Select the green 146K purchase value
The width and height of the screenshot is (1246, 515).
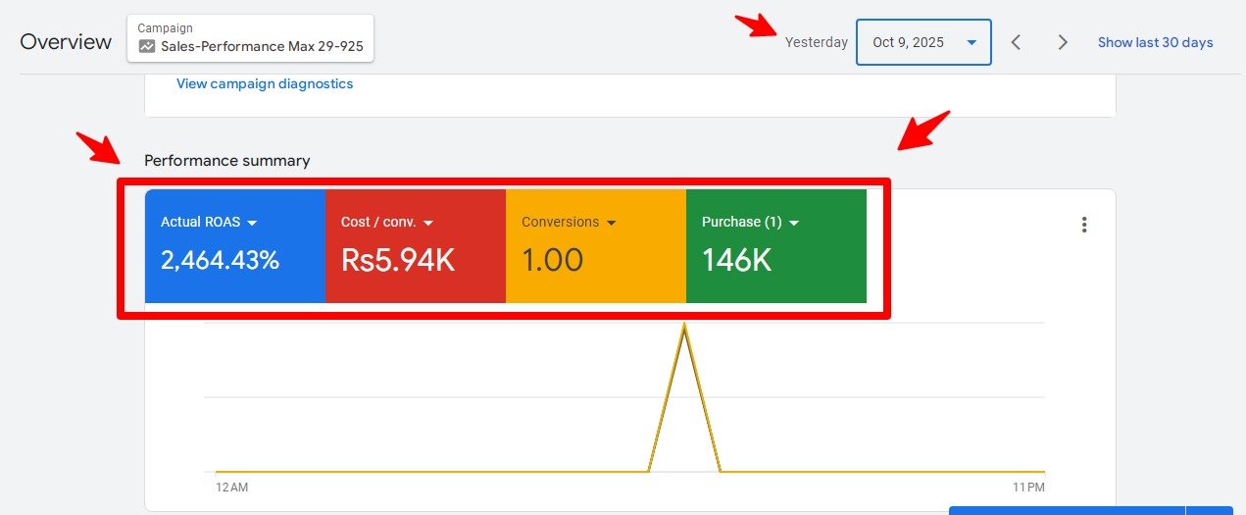(737, 260)
